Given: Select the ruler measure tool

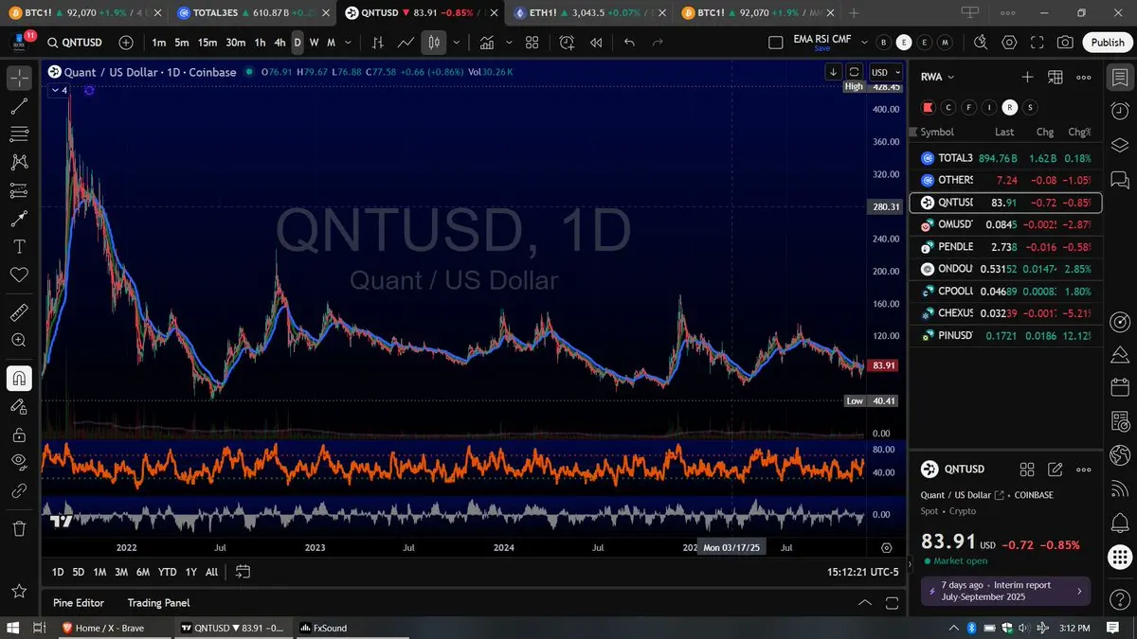Looking at the screenshot, I should (x=19, y=311).
